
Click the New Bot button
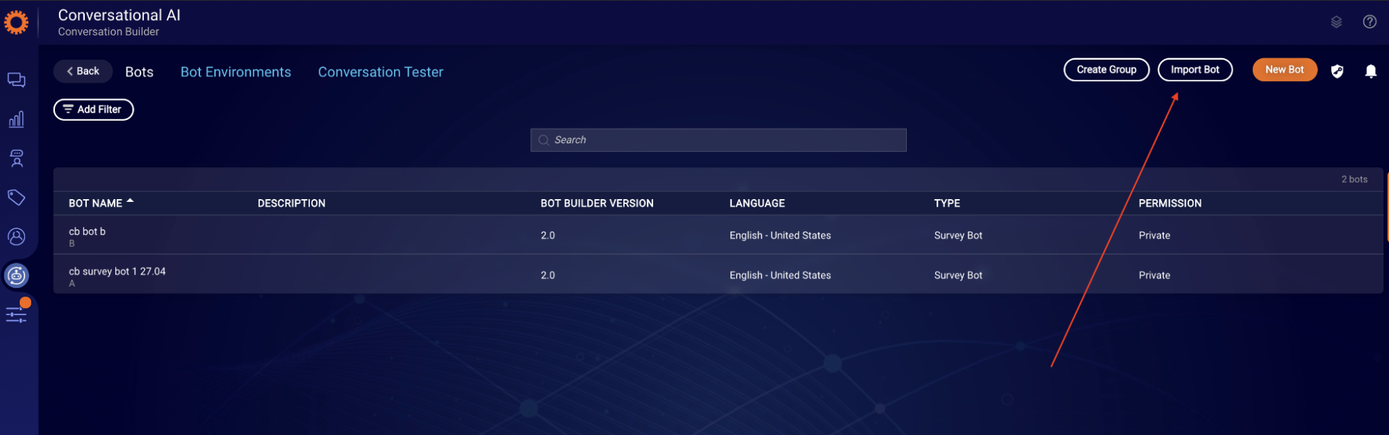(x=1284, y=69)
